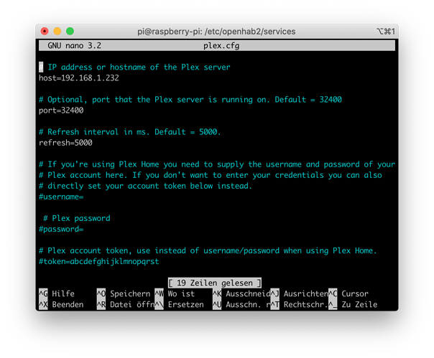The height and width of the screenshot is (358, 434).
Task: Click the comment 'Optional, port that the Plex server is running on'
Action: click(158, 100)
